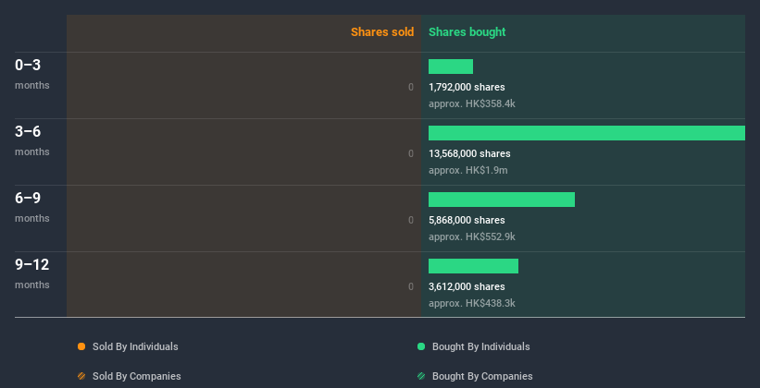Click the orange Sold By Individuals legend dot
Image resolution: width=760 pixels, height=388 pixels.
tap(81, 346)
